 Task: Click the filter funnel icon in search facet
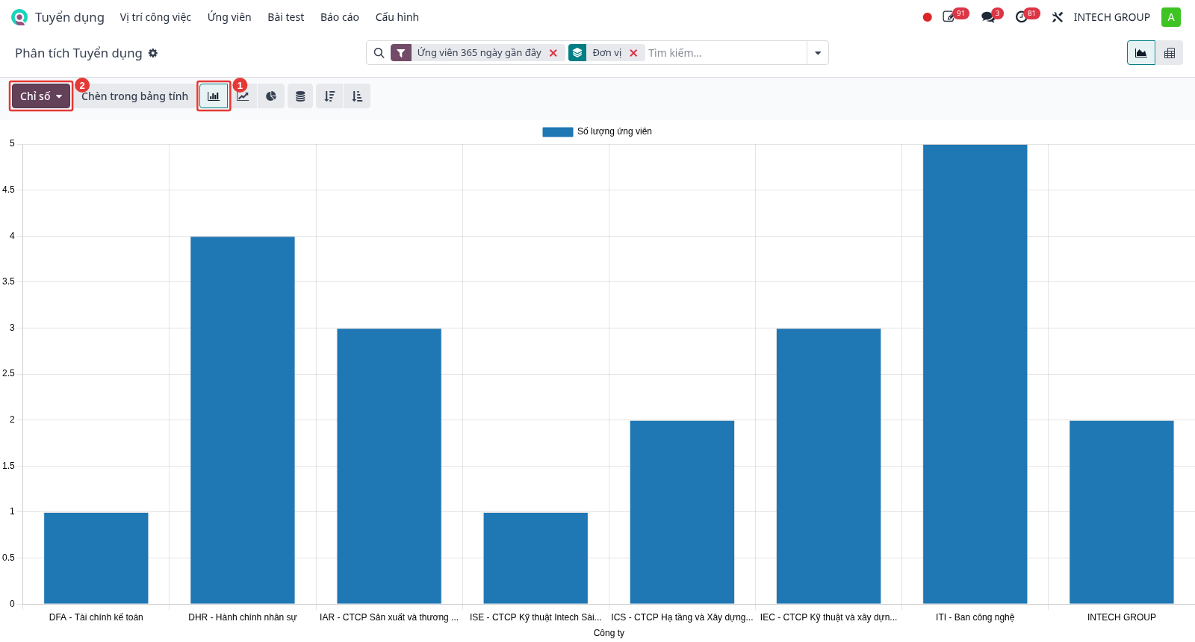point(401,53)
